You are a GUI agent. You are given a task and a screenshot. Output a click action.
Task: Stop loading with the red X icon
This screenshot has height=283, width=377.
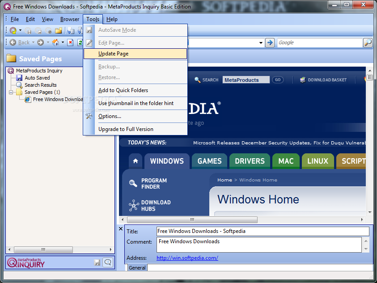[x=70, y=42]
